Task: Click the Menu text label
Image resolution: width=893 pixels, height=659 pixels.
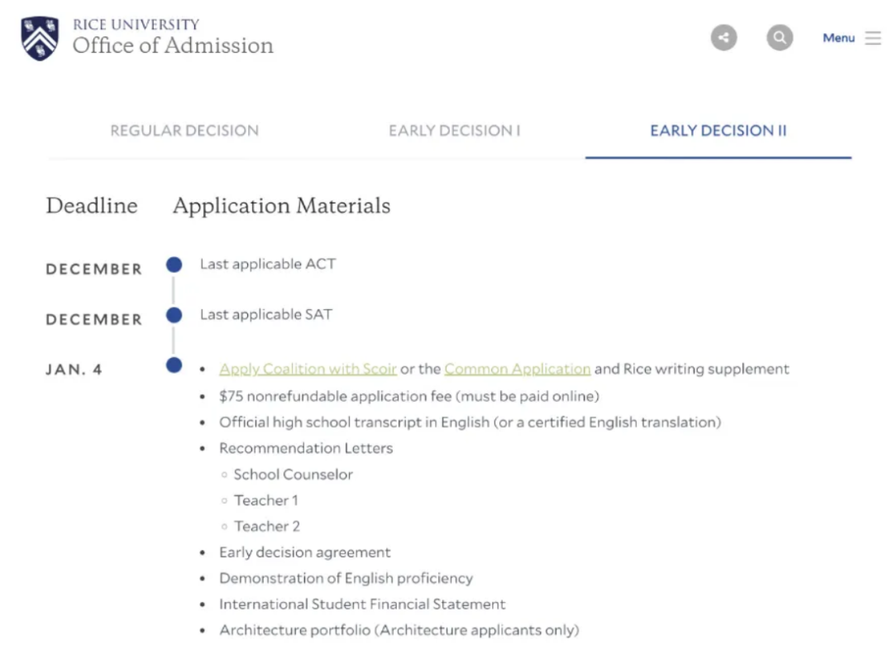Action: [838, 38]
